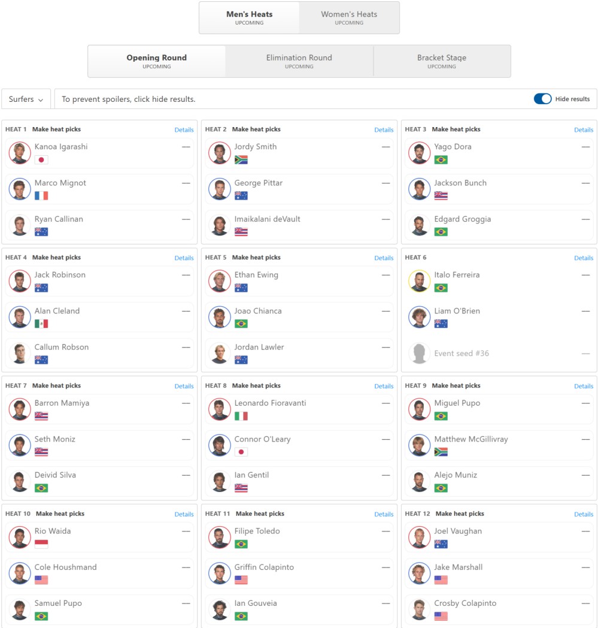Click the Indonesia flag under Rio Waida

tap(41, 544)
